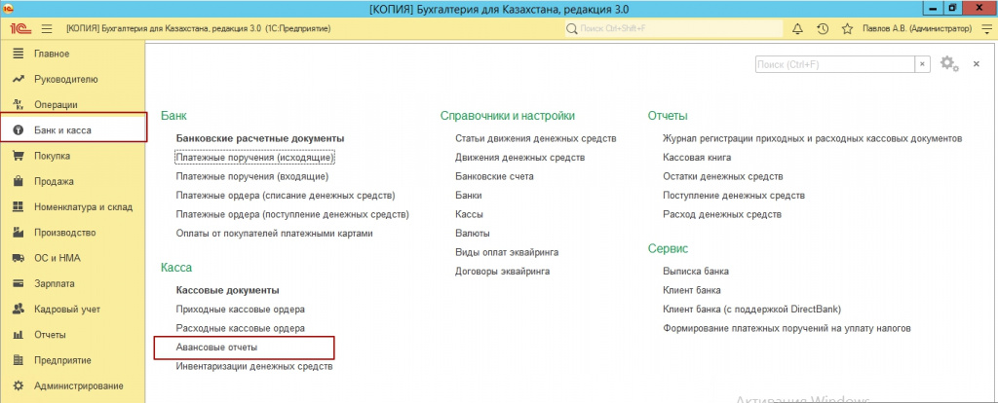
Task: Open Платежные поручения (исходящие)
Action: click(254, 157)
